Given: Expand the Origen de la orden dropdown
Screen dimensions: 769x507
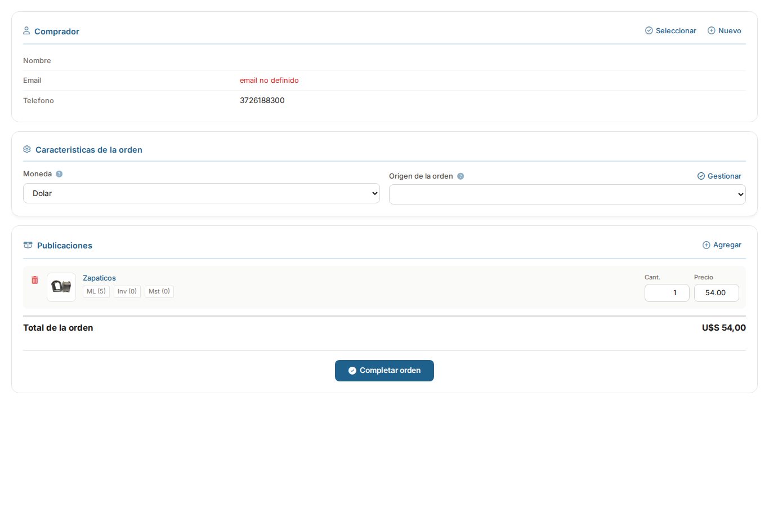Looking at the screenshot, I should tap(567, 194).
